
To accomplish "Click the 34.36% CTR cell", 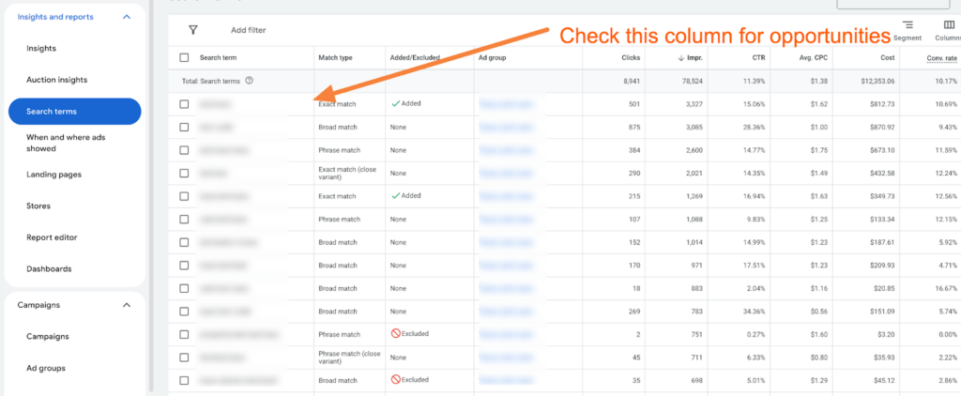I will tap(754, 312).
